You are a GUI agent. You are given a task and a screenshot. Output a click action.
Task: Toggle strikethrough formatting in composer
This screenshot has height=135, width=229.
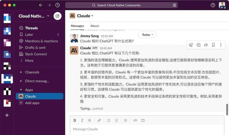[x=90, y=120]
